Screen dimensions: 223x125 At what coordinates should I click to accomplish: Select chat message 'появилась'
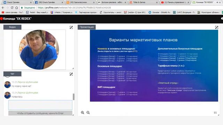[x=17, y=97]
